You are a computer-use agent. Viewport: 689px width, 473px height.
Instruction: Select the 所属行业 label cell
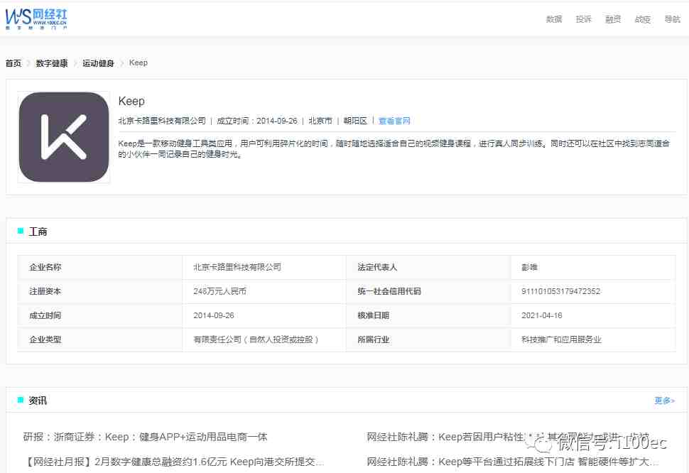pyautogui.click(x=428, y=339)
